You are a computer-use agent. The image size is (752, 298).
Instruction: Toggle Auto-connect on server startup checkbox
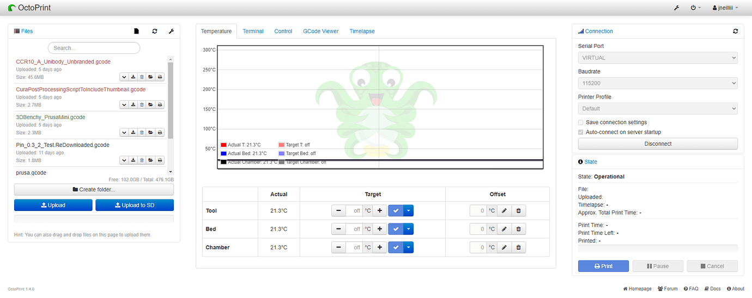[581, 132]
